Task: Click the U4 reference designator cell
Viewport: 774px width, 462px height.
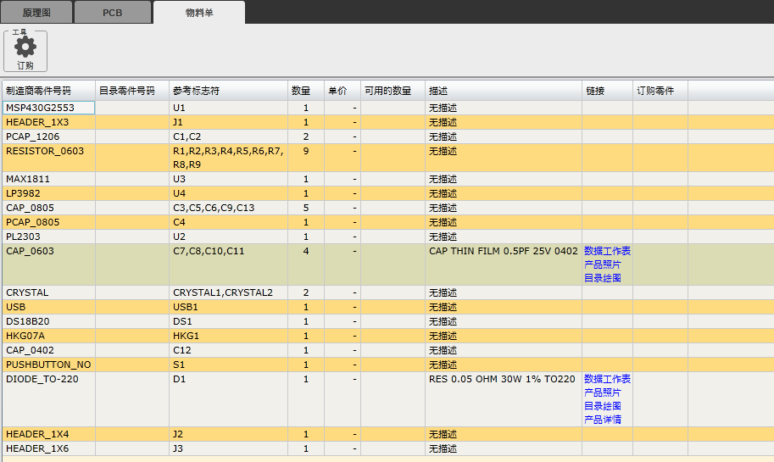Action: click(229, 193)
